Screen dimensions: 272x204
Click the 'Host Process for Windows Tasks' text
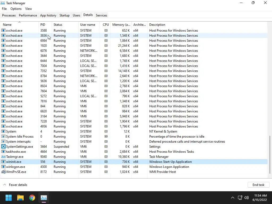[172, 152]
